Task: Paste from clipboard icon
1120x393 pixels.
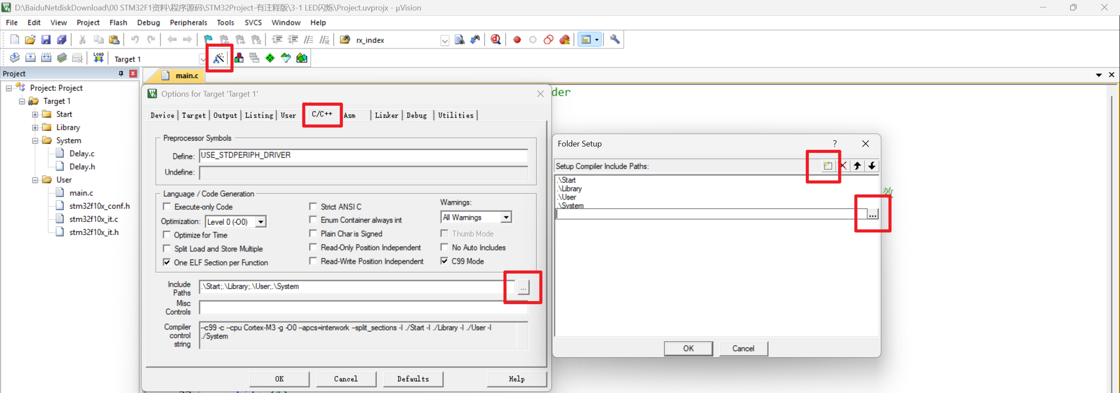Action: point(114,40)
